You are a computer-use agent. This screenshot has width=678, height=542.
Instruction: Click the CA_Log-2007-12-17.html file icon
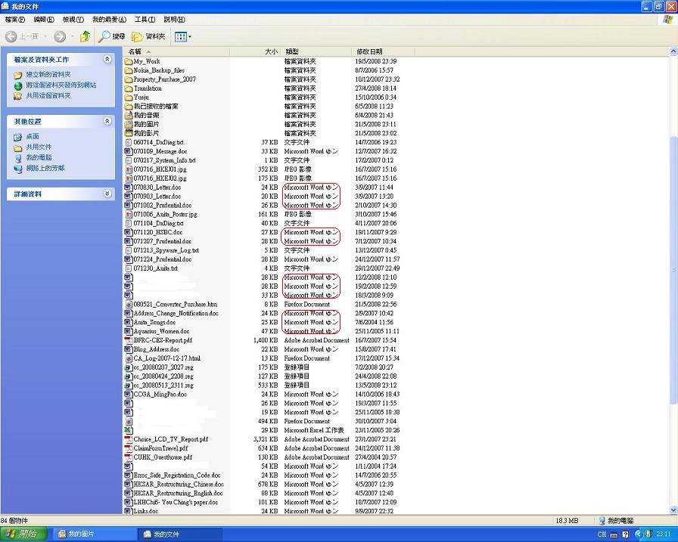point(129,358)
